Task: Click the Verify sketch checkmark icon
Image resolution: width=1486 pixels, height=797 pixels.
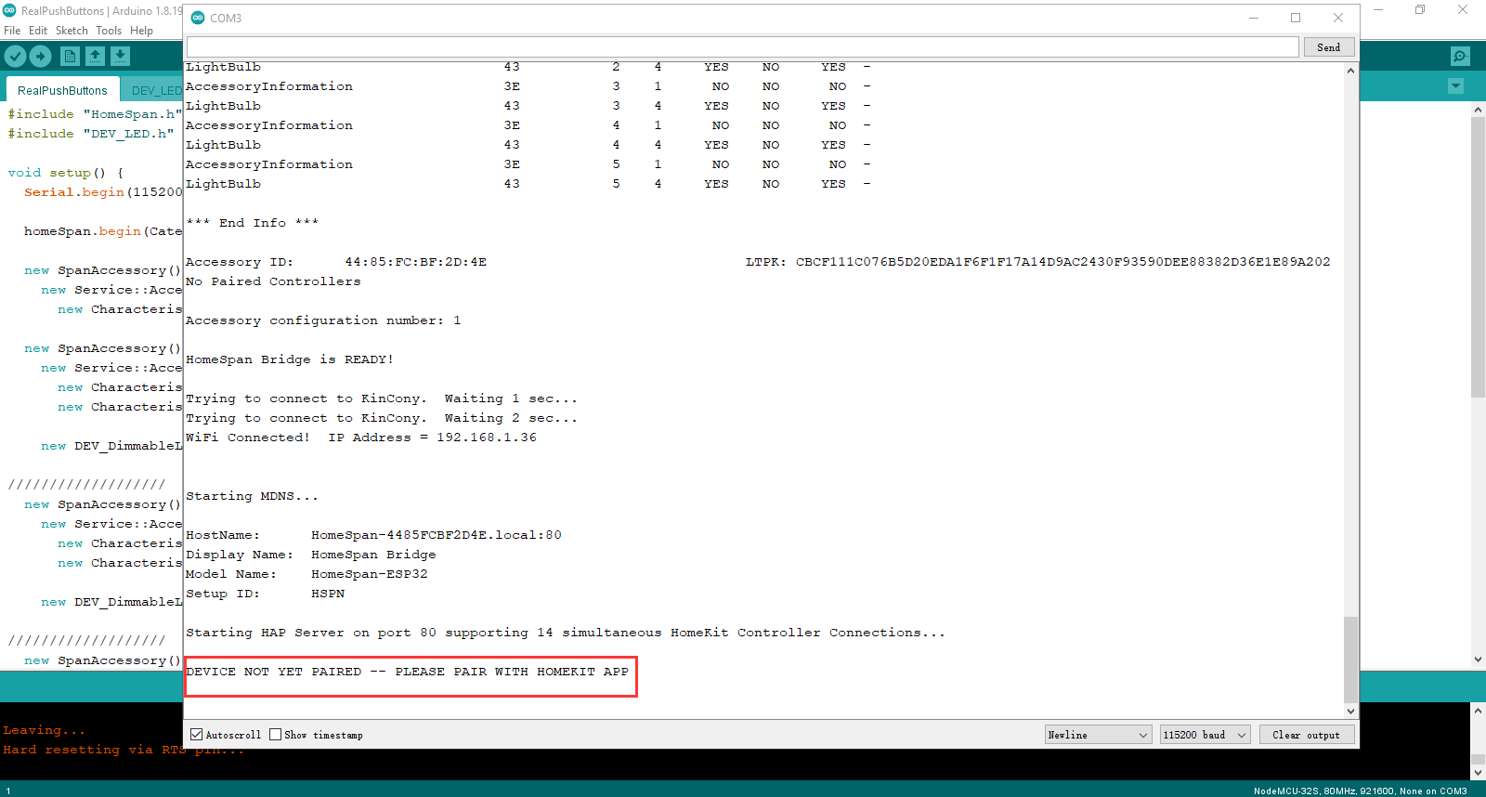Action: pos(15,57)
